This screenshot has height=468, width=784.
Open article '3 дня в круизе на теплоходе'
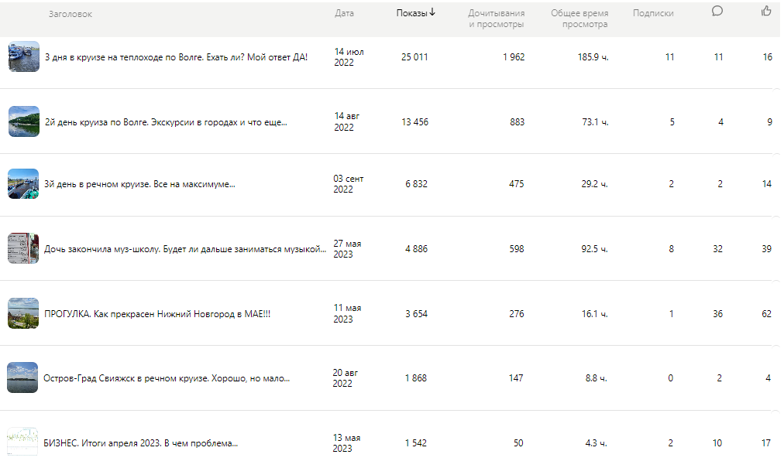point(176,57)
